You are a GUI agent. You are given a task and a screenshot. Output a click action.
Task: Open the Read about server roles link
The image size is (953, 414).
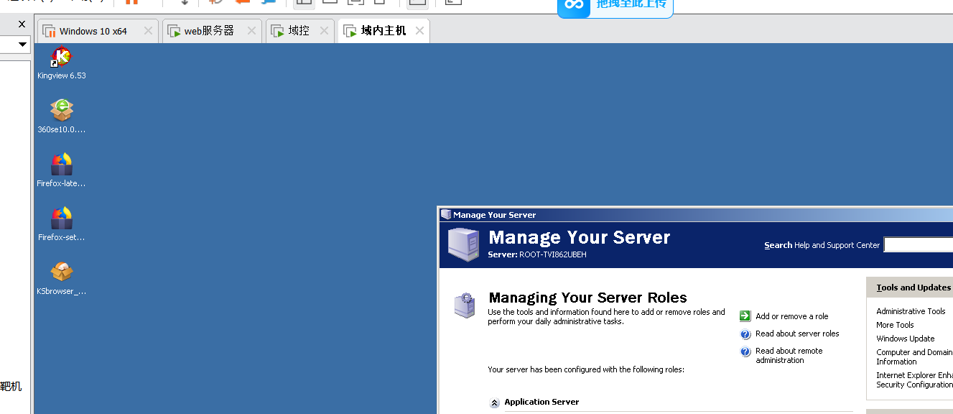click(x=797, y=333)
